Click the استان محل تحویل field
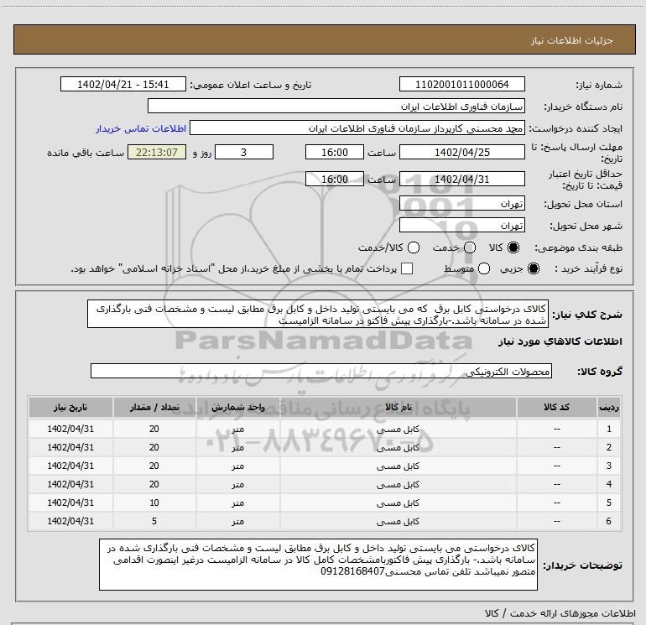 point(461,203)
